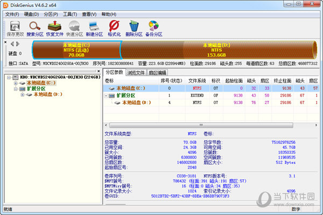Click the 可用空间 value 45.7GB

[x=289, y=147]
